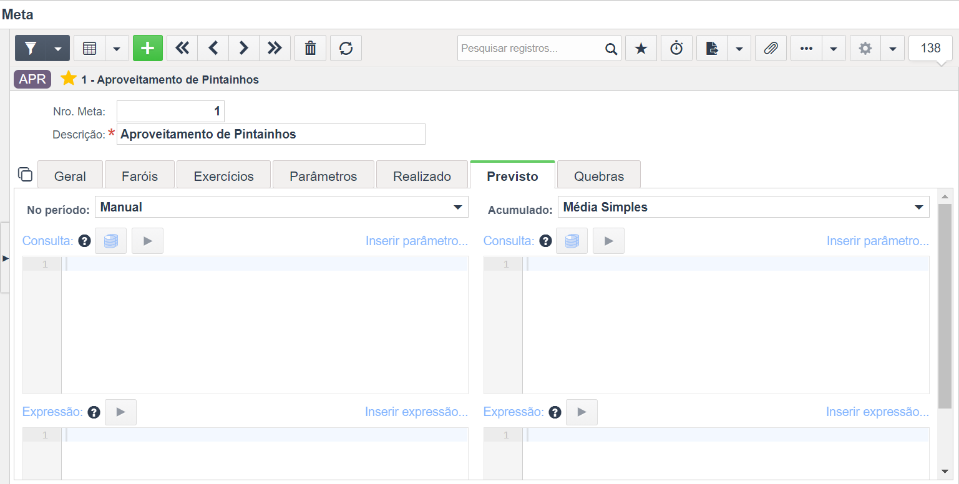Run the right Expressão play button
Viewport: 959px width, 484px height.
582,412
